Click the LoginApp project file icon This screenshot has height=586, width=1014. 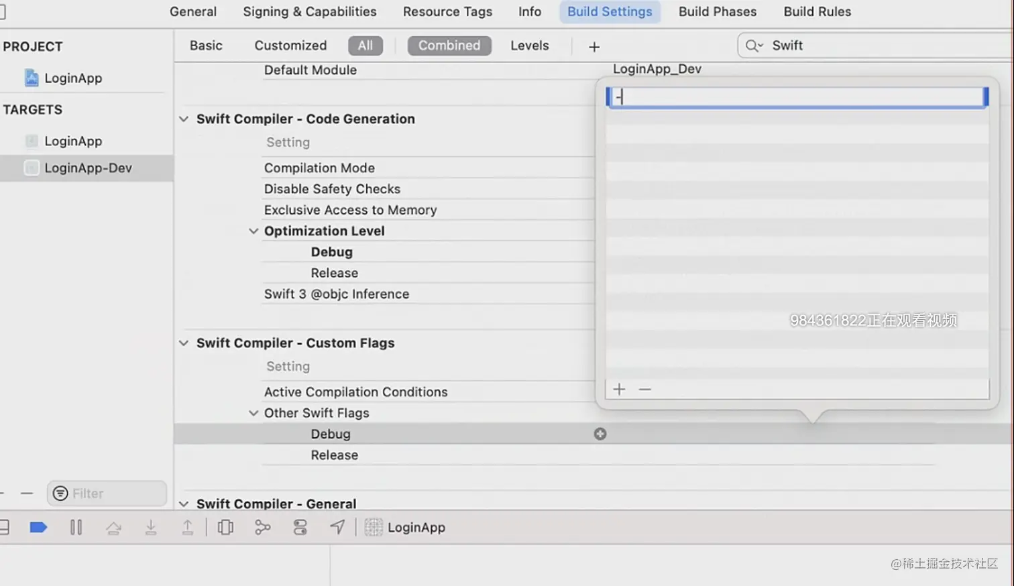click(x=32, y=78)
